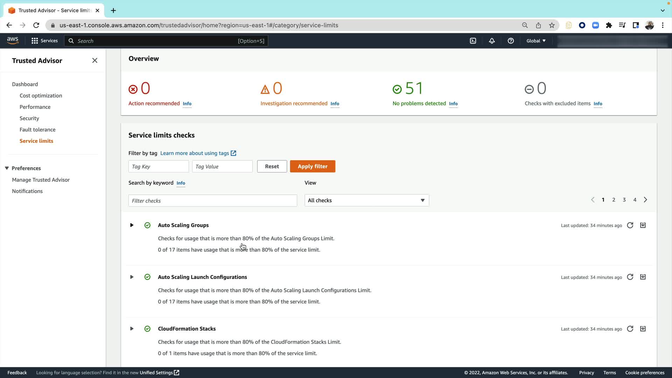672x378 pixels.
Task: Open the Global region selector
Action: [536, 41]
